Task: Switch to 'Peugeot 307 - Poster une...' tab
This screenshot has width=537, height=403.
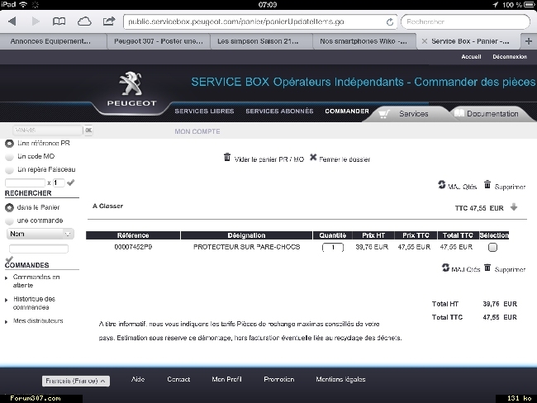Action: point(159,41)
